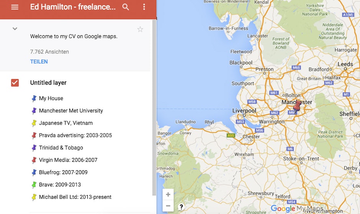Click the A1(M) road shield
The image size is (360, 214).
click(348, 15)
